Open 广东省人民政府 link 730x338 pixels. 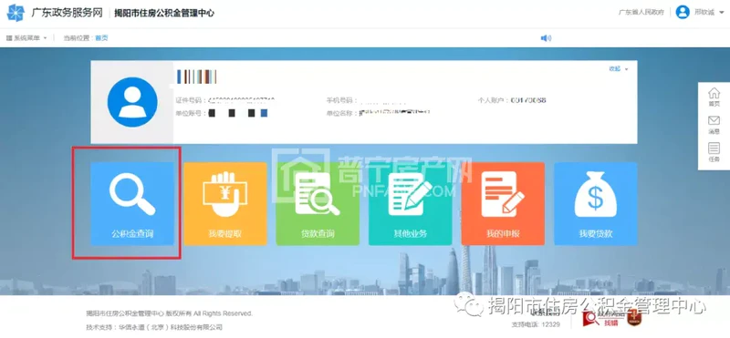point(641,13)
